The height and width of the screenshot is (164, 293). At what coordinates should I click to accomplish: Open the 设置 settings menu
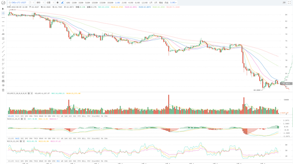click(49, 3)
